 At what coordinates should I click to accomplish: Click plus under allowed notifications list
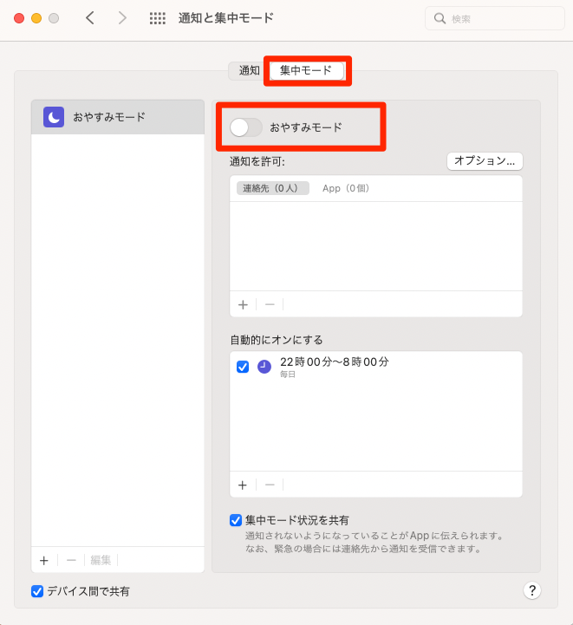point(243,304)
